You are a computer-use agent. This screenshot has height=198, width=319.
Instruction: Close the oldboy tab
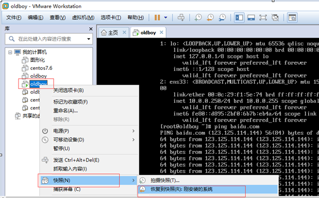tap(161, 32)
